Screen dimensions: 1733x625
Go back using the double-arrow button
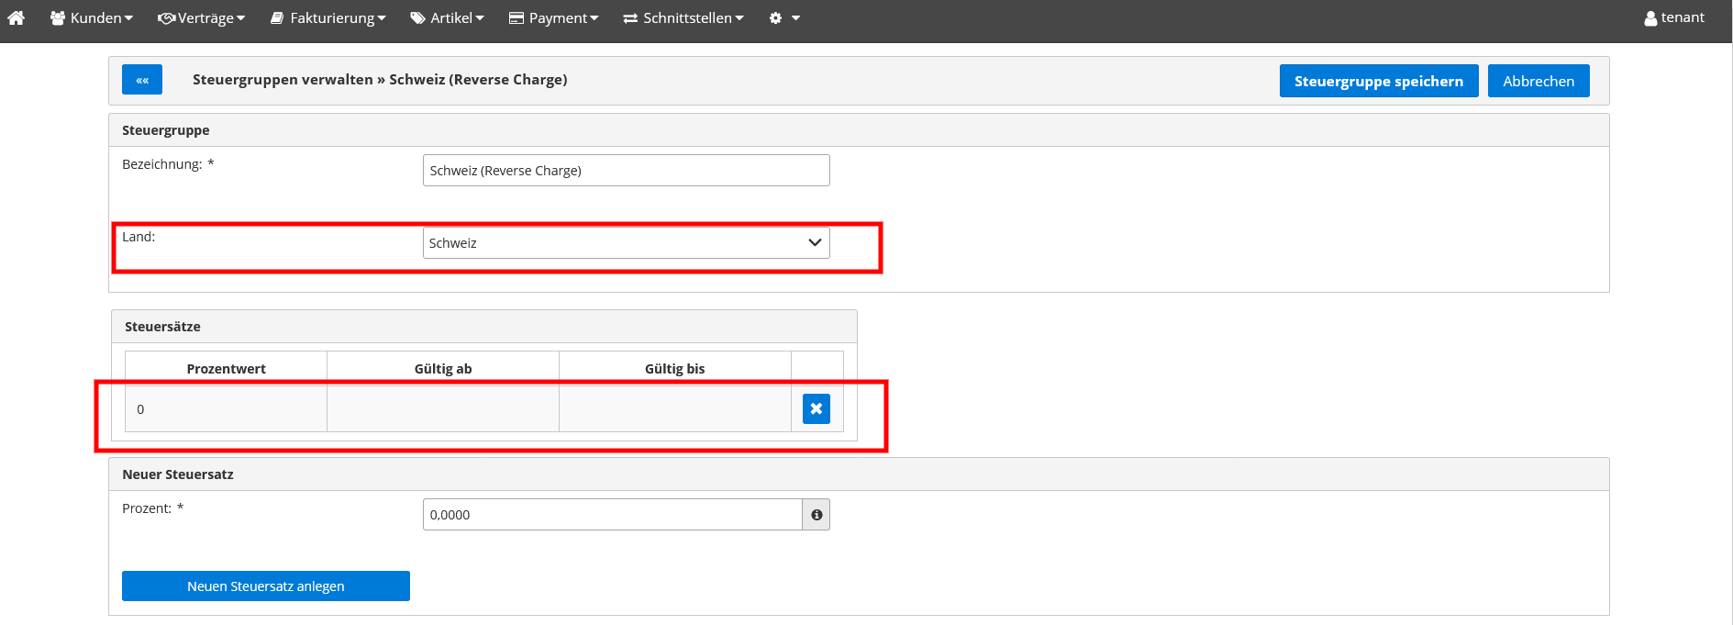click(142, 80)
